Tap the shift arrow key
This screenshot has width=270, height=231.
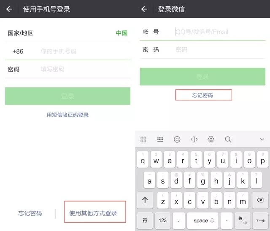pos(145,200)
